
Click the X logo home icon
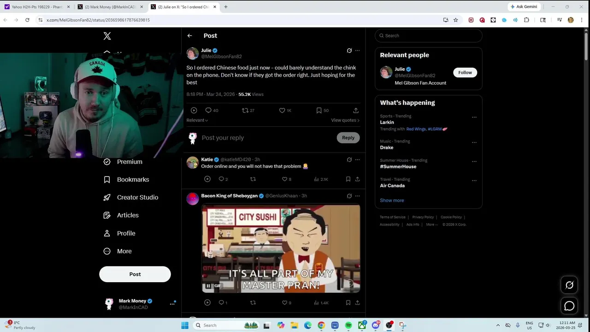(107, 36)
